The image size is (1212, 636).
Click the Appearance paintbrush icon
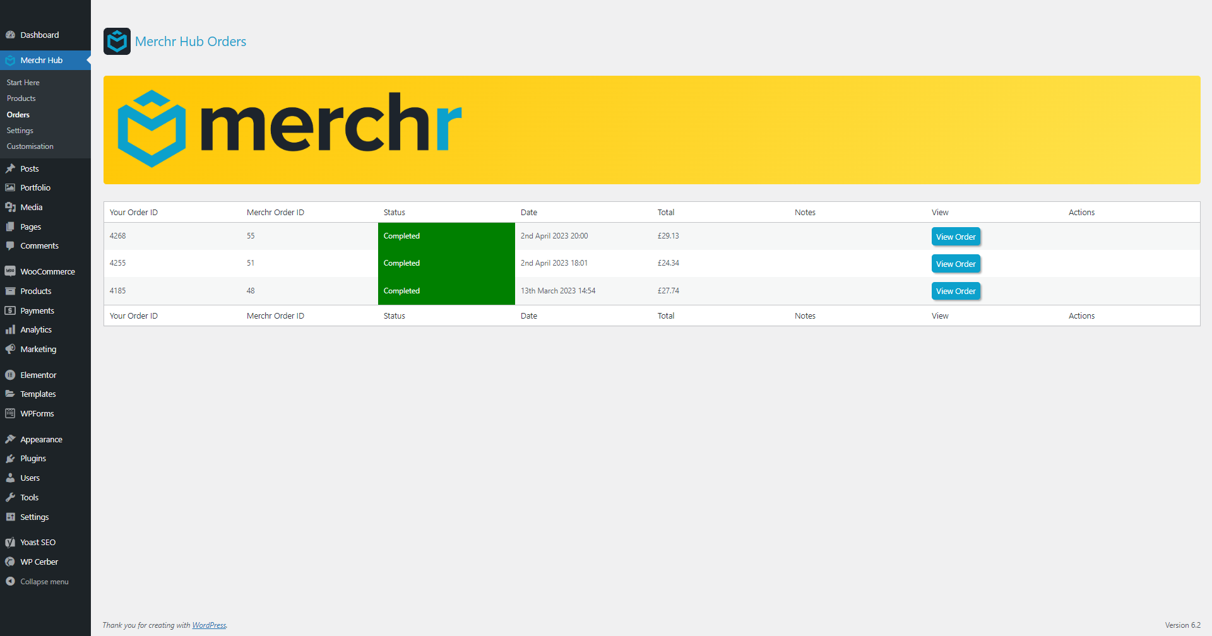(10, 439)
